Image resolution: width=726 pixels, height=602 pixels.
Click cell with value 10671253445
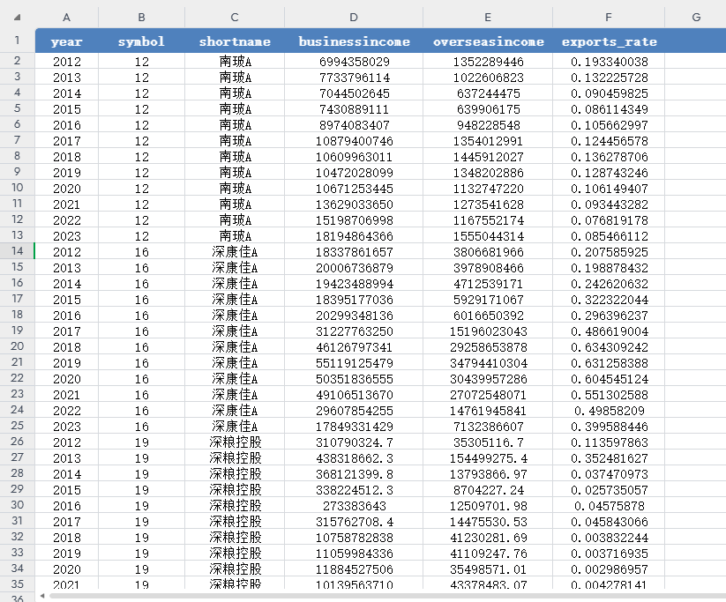tap(354, 189)
